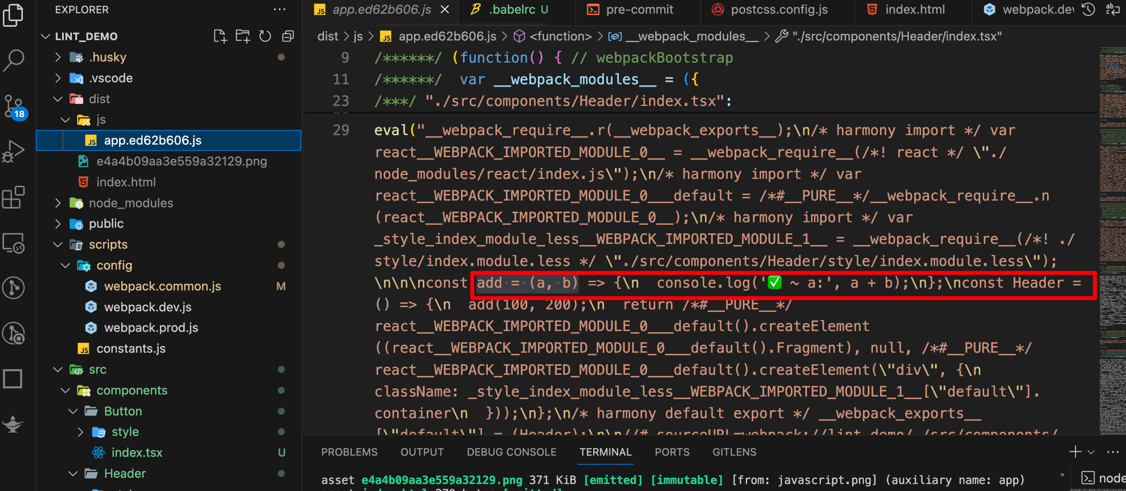This screenshot has width=1126, height=491.
Task: Open Explorer more actions menu
Action: click(x=280, y=9)
